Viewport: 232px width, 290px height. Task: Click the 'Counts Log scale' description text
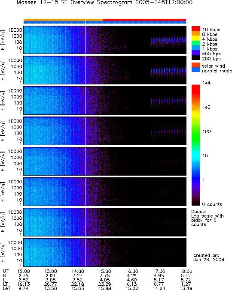point(208,218)
